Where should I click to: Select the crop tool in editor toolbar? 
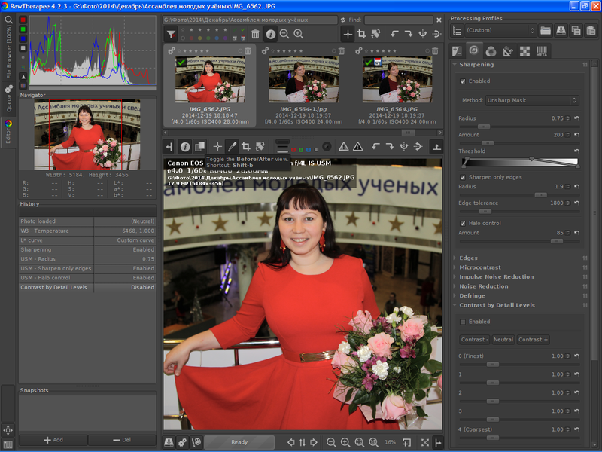[x=245, y=146]
